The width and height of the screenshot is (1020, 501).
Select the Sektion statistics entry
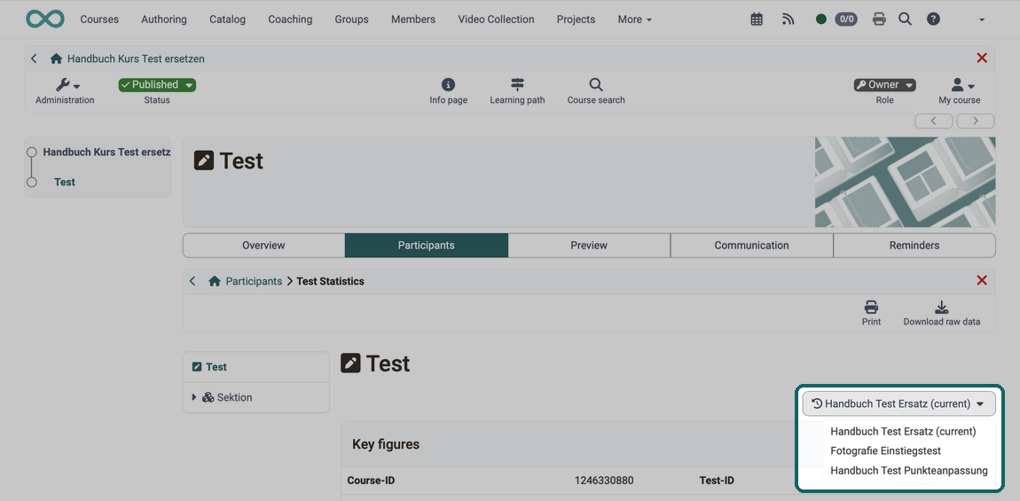[234, 397]
